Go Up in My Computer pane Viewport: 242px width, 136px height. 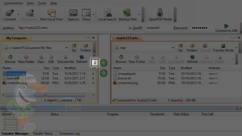74,48
